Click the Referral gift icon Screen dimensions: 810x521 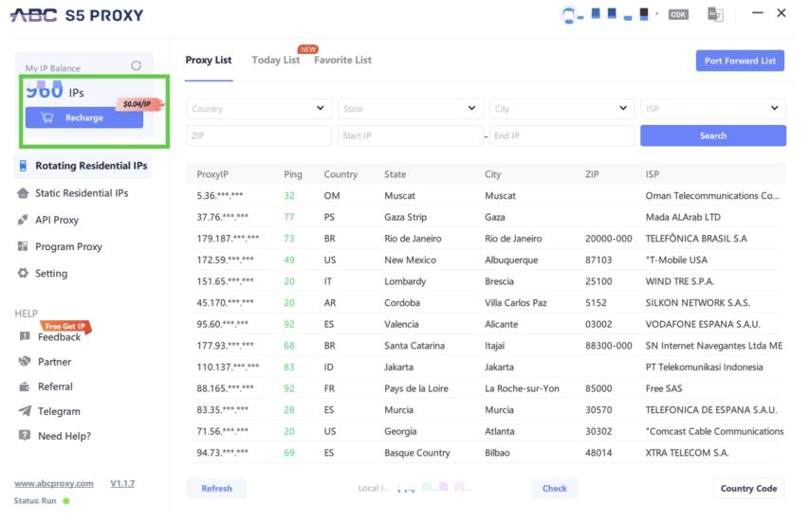pyautogui.click(x=25, y=386)
